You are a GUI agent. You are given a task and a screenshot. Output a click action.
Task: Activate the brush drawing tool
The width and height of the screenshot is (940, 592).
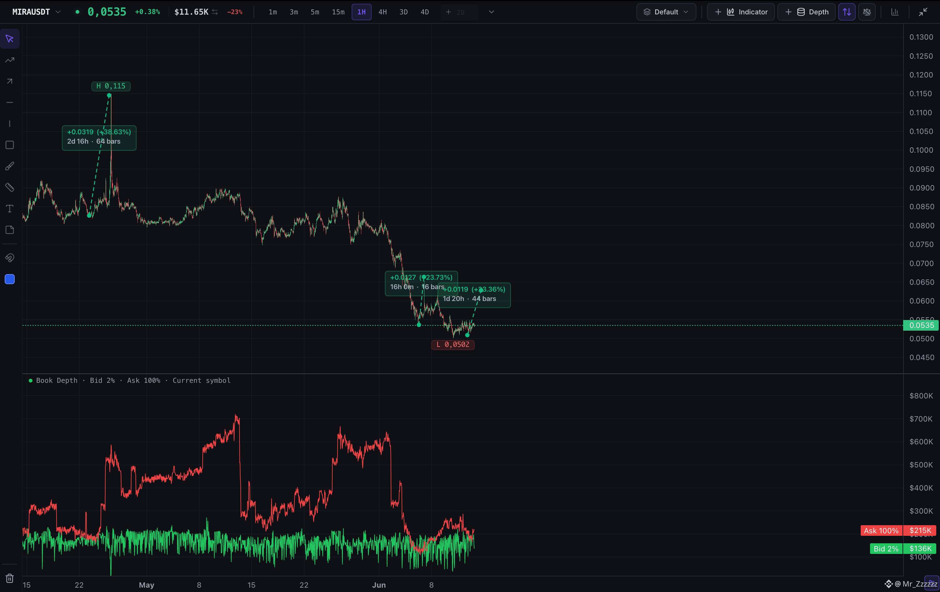pyautogui.click(x=10, y=166)
